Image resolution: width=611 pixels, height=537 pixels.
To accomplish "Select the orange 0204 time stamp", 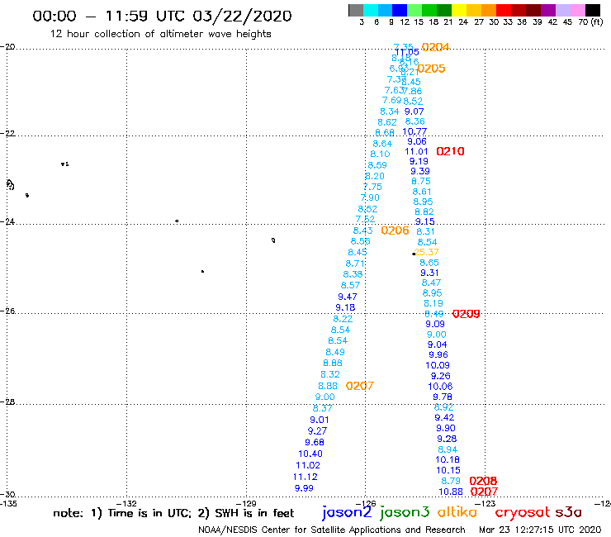I will tap(435, 47).
